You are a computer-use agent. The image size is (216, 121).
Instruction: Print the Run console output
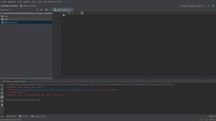click(2, 101)
